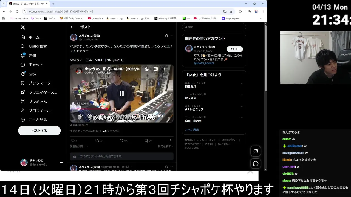Viewport: 351px width, 197px height.
Task: Open more options on the reply post
Action: coord(172,167)
